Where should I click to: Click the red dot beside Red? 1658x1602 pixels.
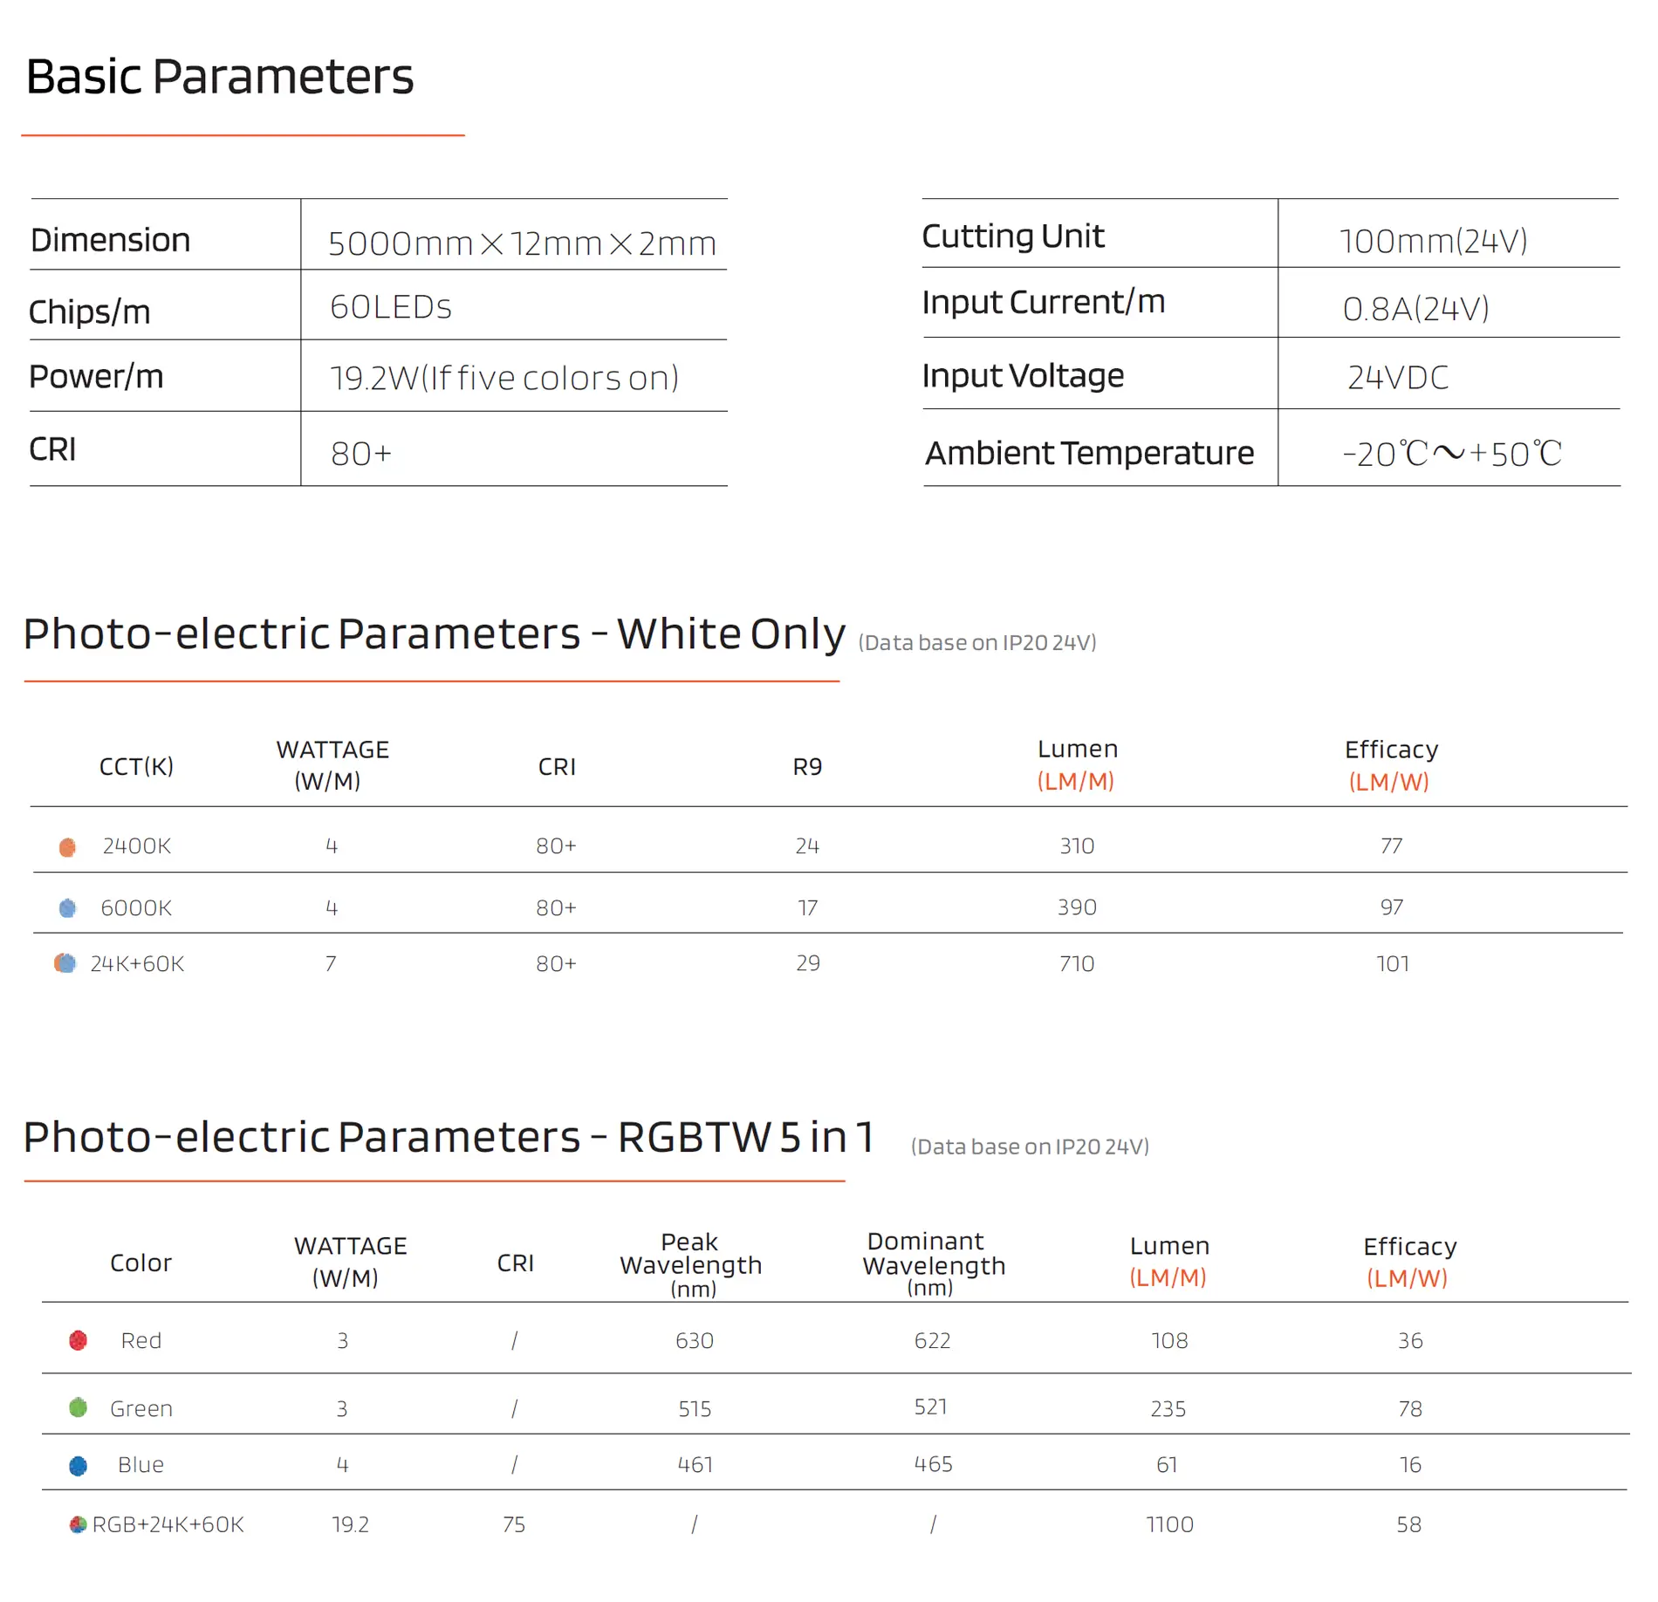point(78,1340)
